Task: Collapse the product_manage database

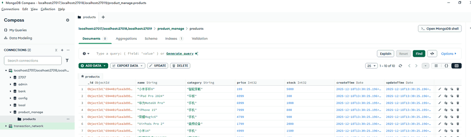Action: tap(11, 112)
